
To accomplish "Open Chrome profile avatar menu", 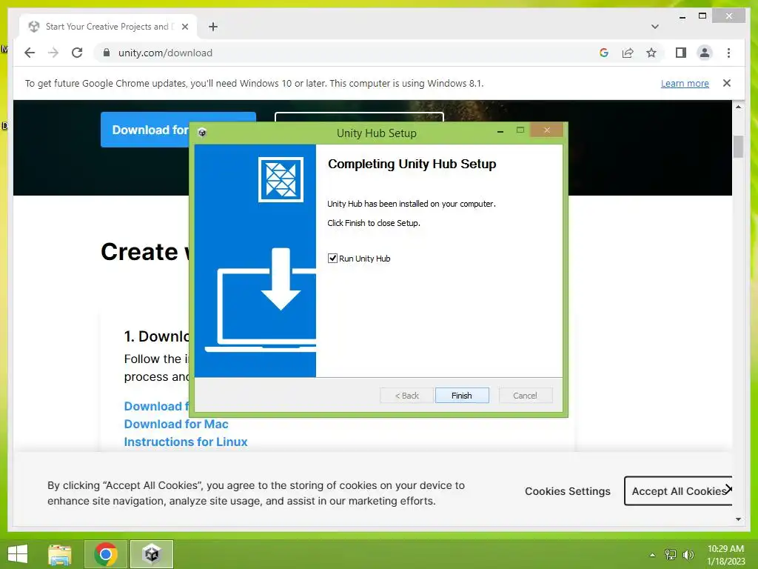I will click(x=705, y=53).
